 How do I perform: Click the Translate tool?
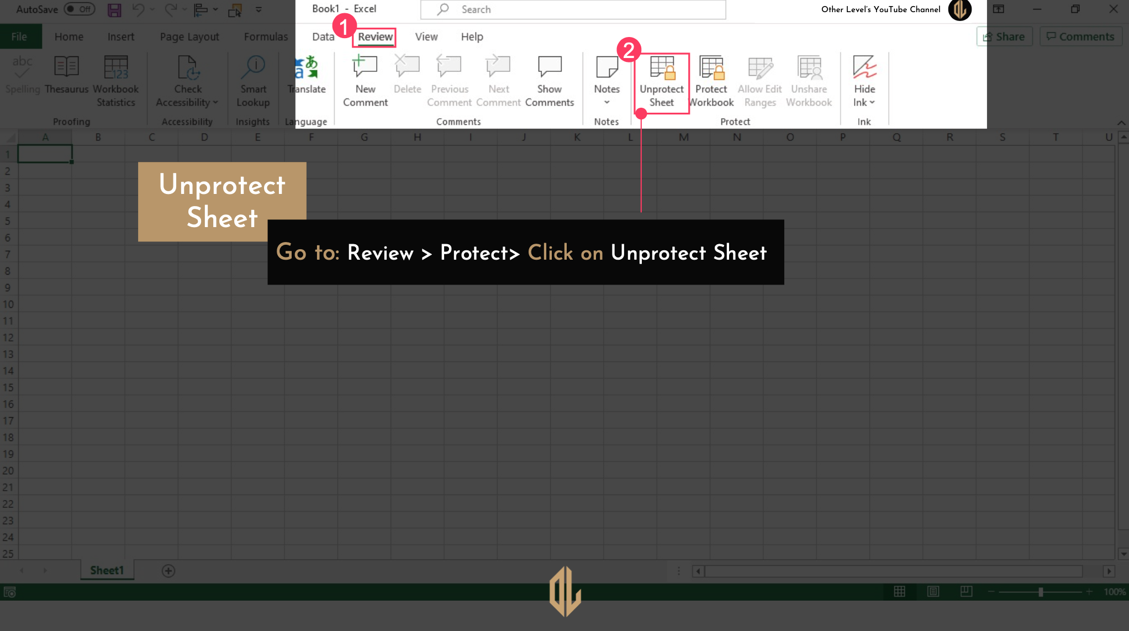click(x=307, y=74)
